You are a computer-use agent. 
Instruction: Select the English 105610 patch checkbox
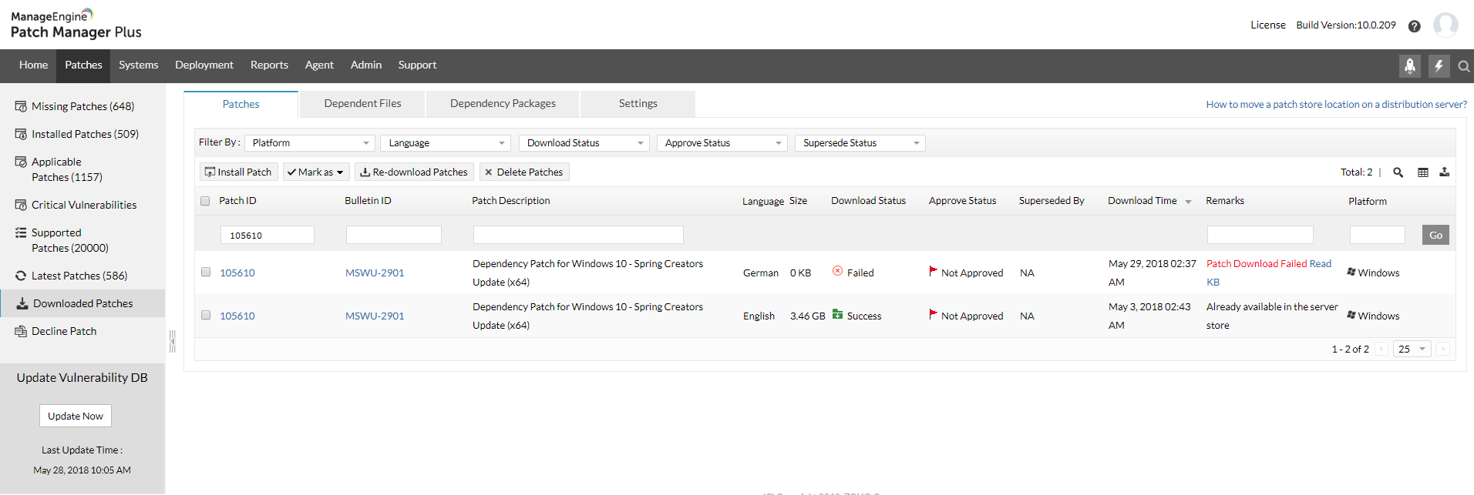tap(206, 315)
